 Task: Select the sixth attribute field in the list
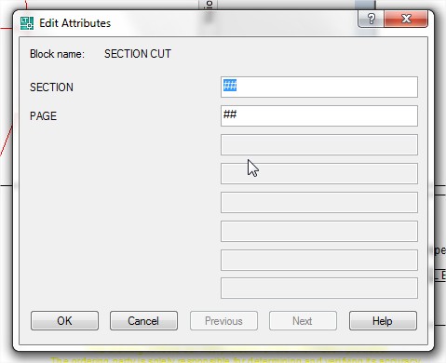319,231
